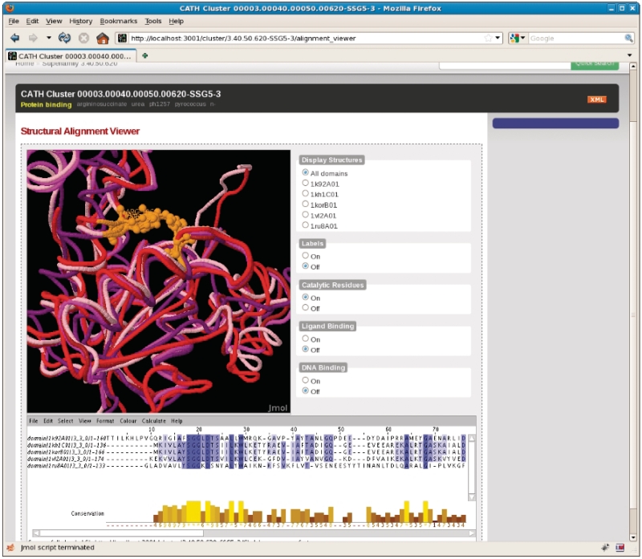Turn Catalytic Residues Off
Image resolution: width=642 pixels, height=559 pixels.
click(x=306, y=307)
